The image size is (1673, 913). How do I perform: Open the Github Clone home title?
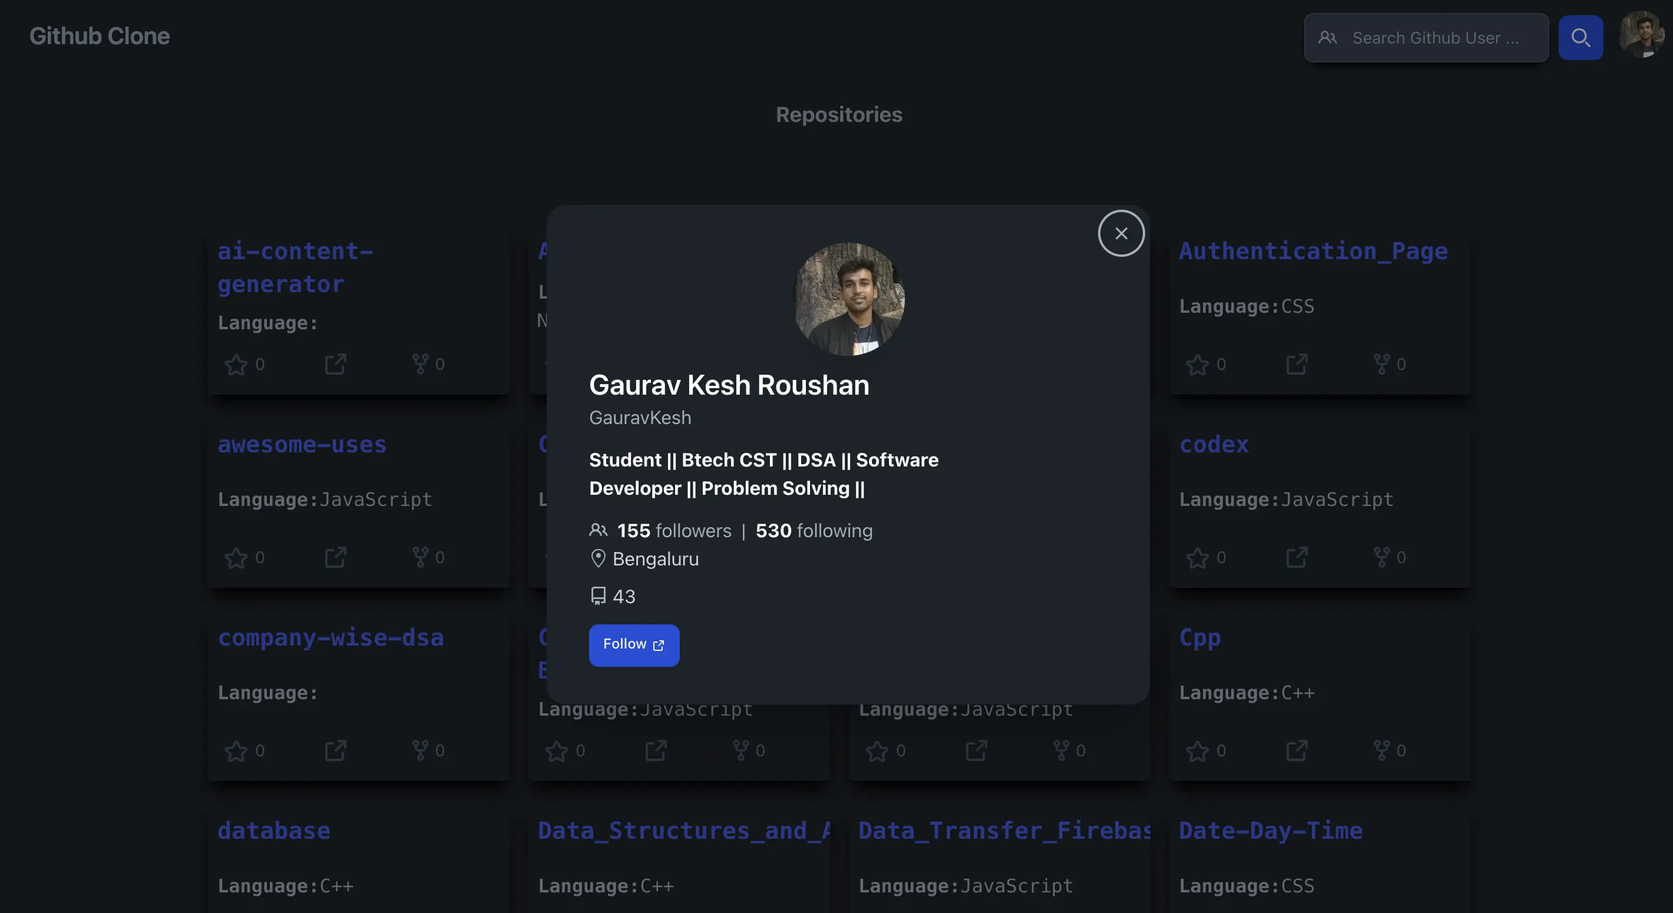pos(100,37)
